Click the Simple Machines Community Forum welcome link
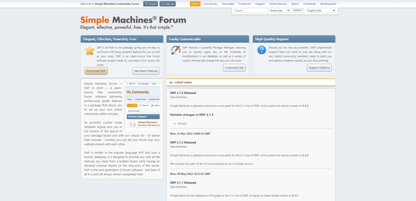 (x=117, y=4)
